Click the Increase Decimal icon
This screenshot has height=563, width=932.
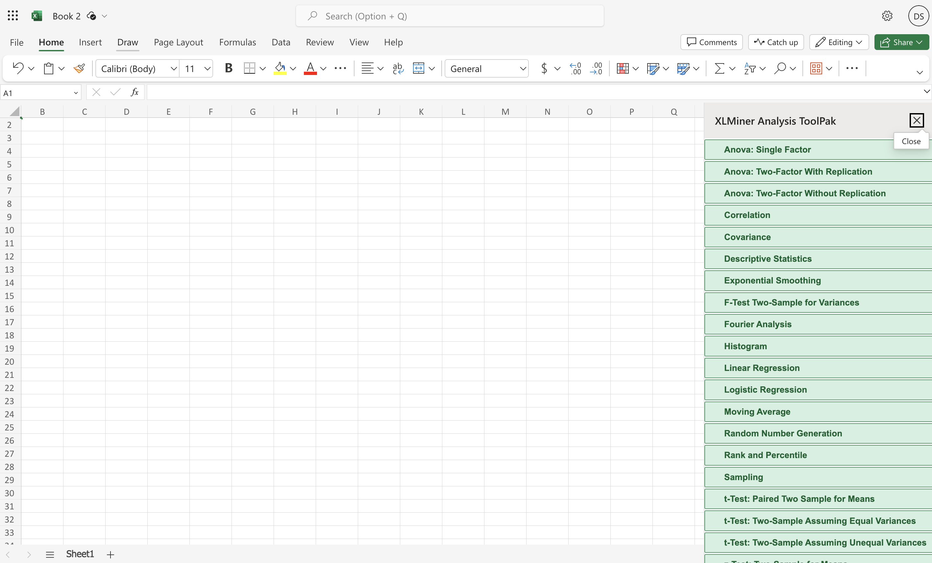[x=575, y=68]
